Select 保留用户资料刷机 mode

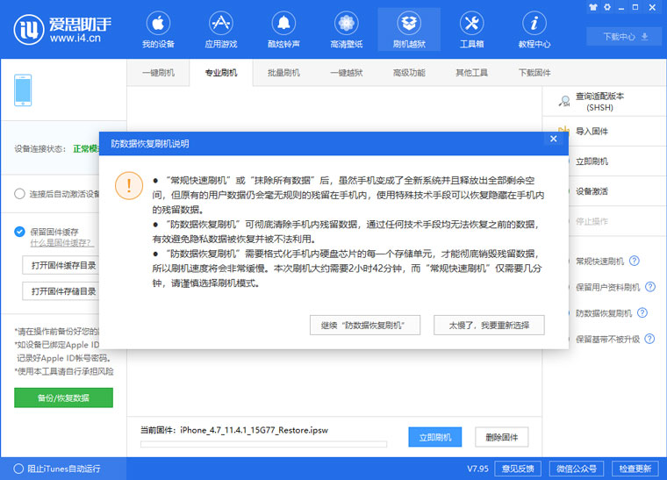(607, 288)
